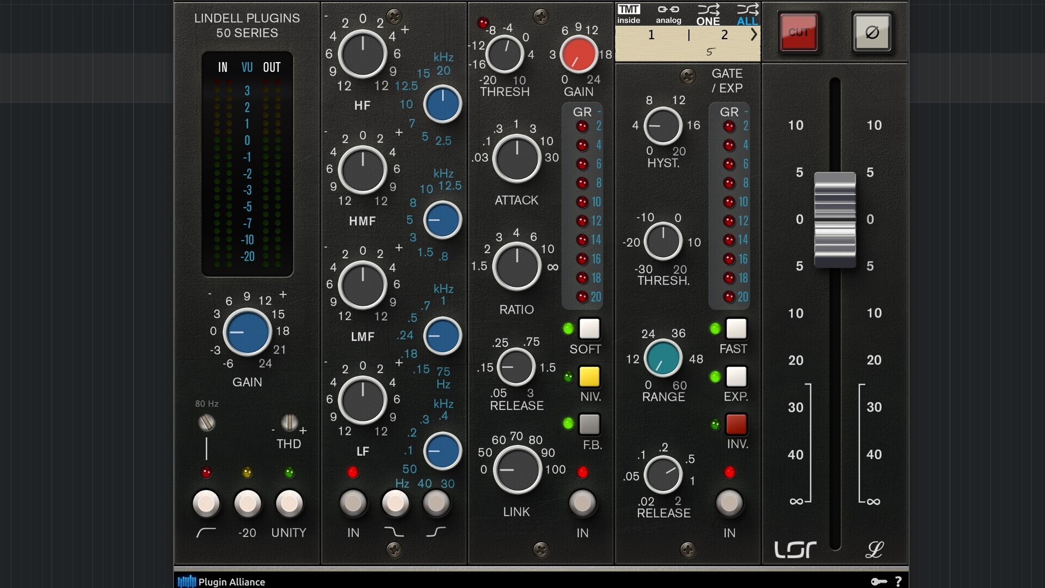Viewport: 1045px width, 588px height.
Task: Click the red CUT button
Action: tap(798, 32)
